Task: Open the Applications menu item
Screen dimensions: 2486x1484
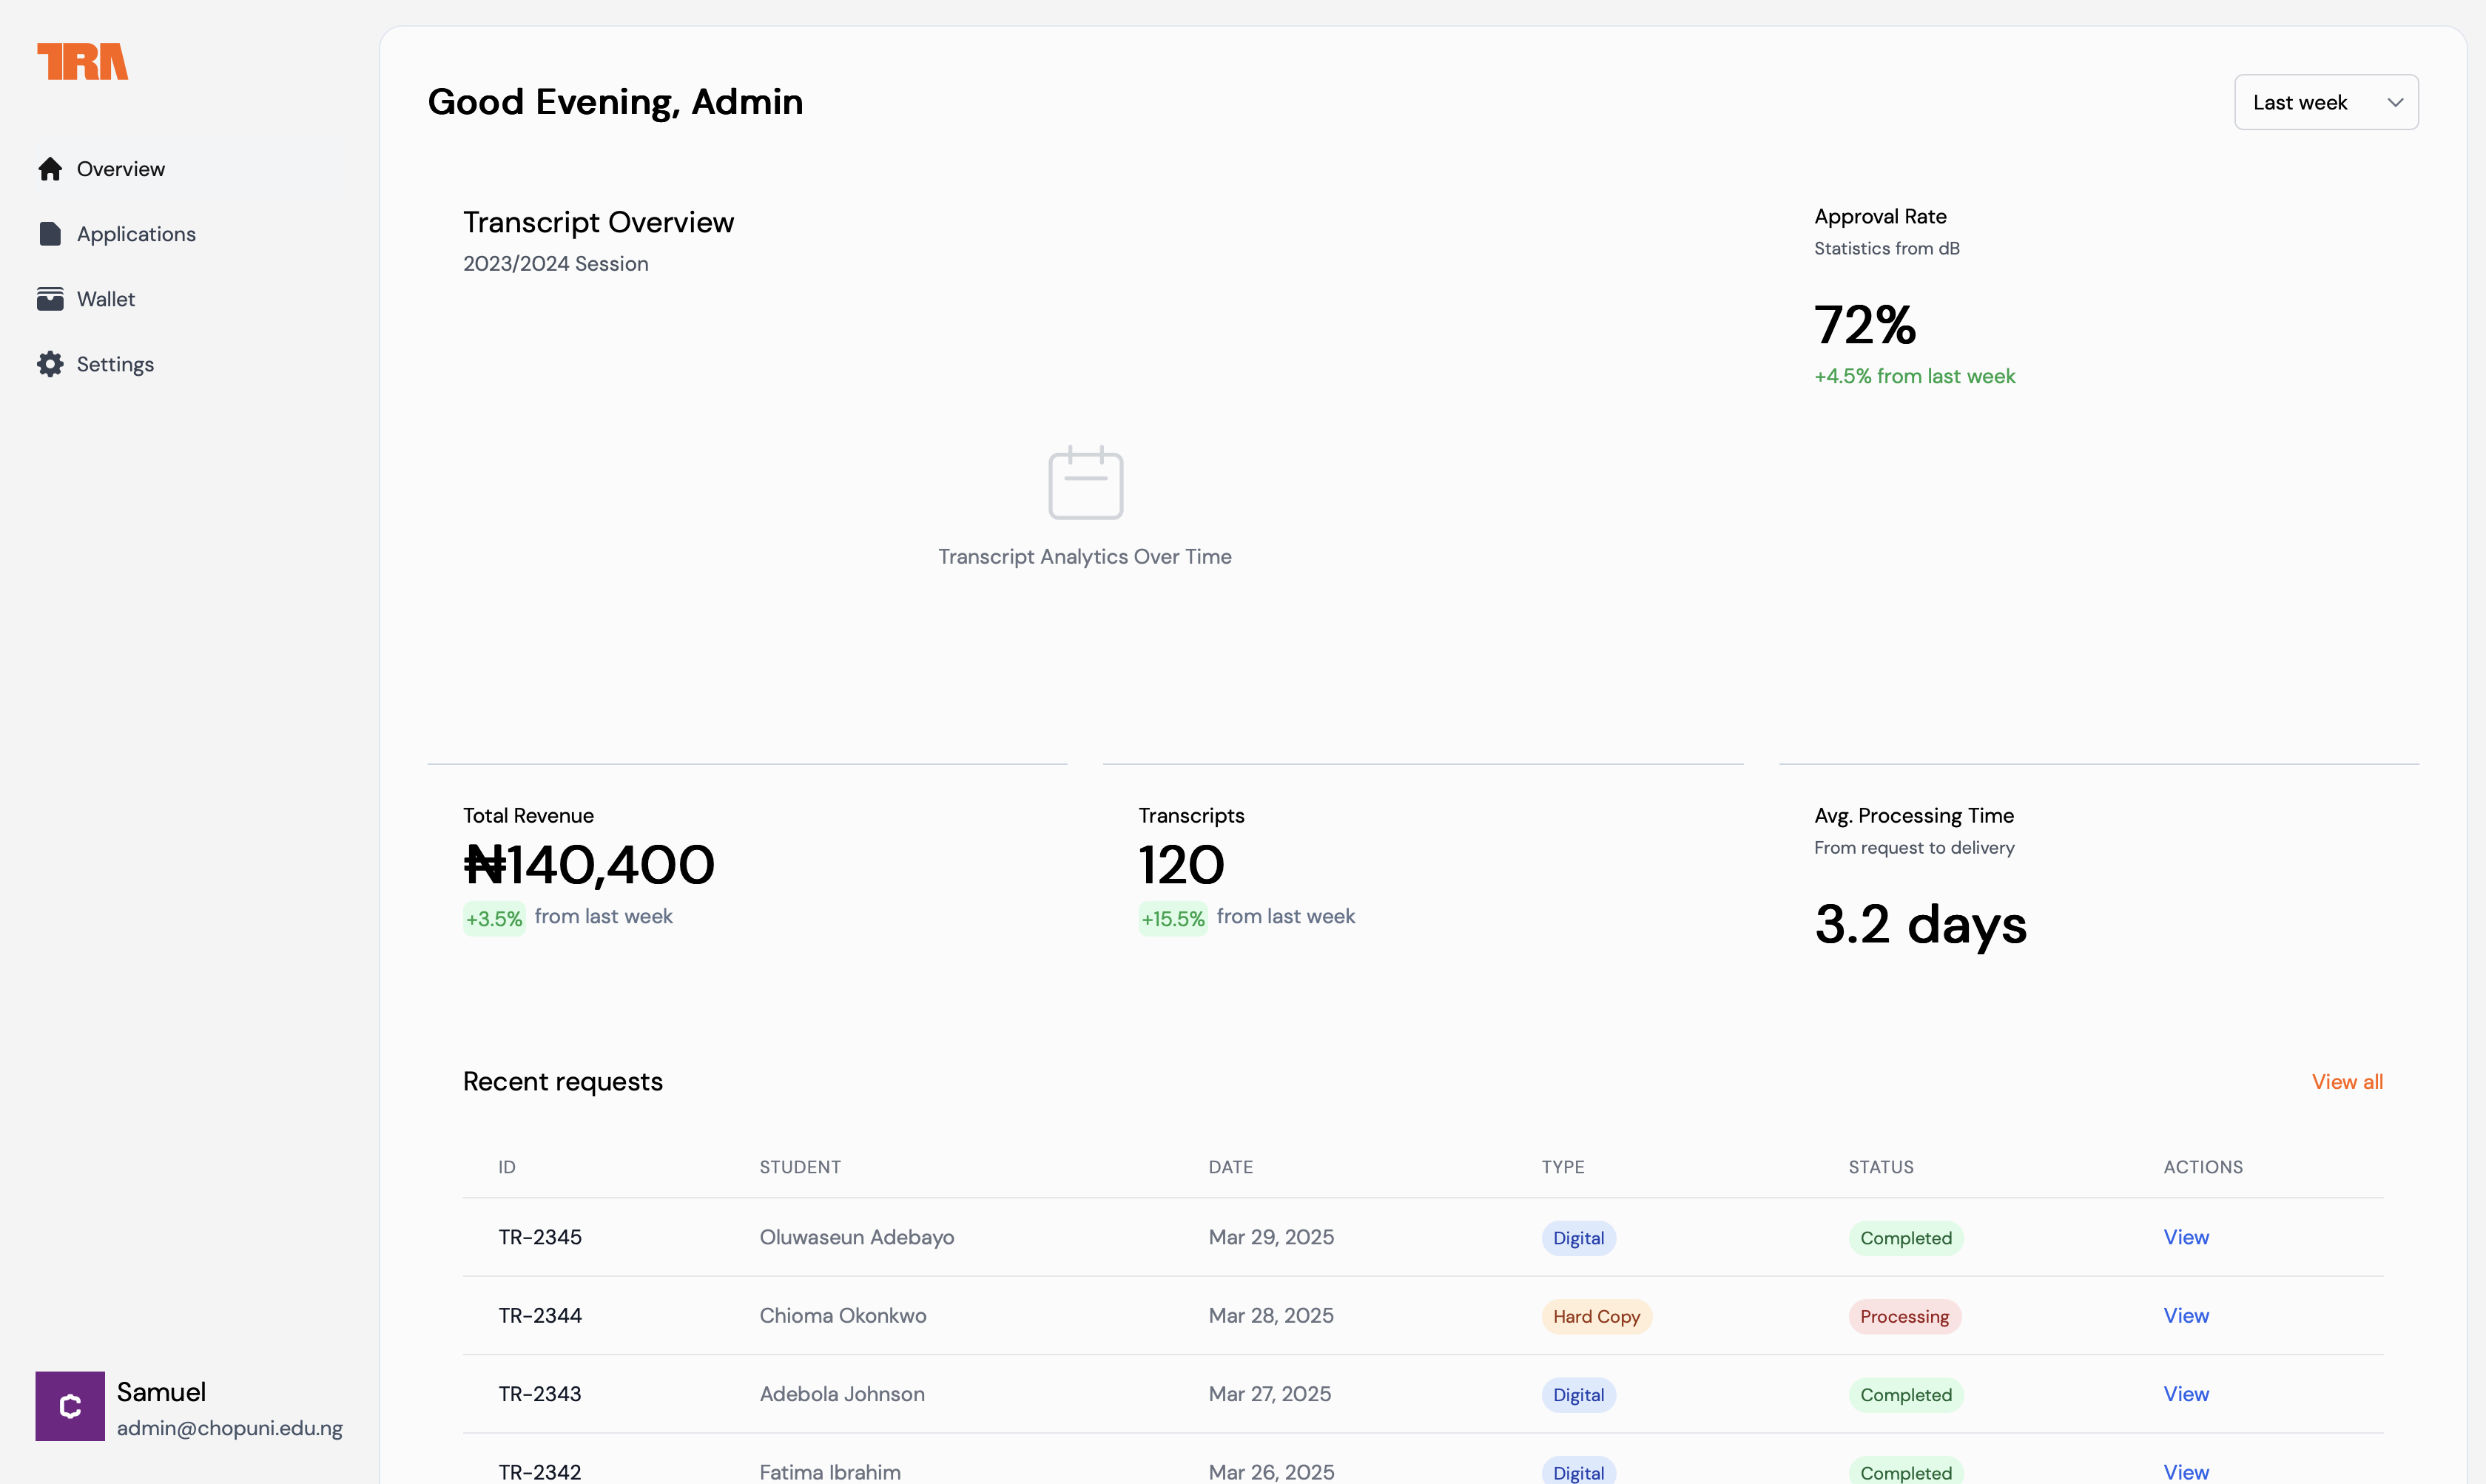Action: pyautogui.click(x=136, y=234)
